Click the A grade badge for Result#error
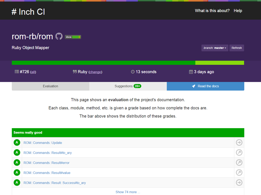This screenshot has height=195, width=261. point(17,162)
